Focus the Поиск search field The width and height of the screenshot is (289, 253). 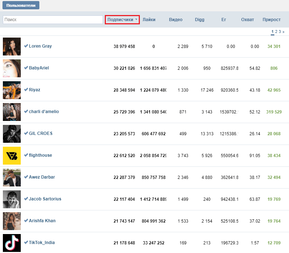click(x=53, y=20)
